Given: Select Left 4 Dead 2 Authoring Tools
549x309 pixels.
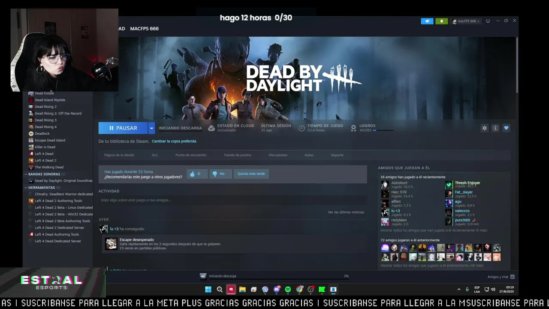Looking at the screenshot, I should pyautogui.click(x=58, y=201).
